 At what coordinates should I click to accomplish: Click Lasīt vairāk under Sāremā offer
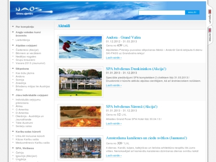[x=113, y=124]
